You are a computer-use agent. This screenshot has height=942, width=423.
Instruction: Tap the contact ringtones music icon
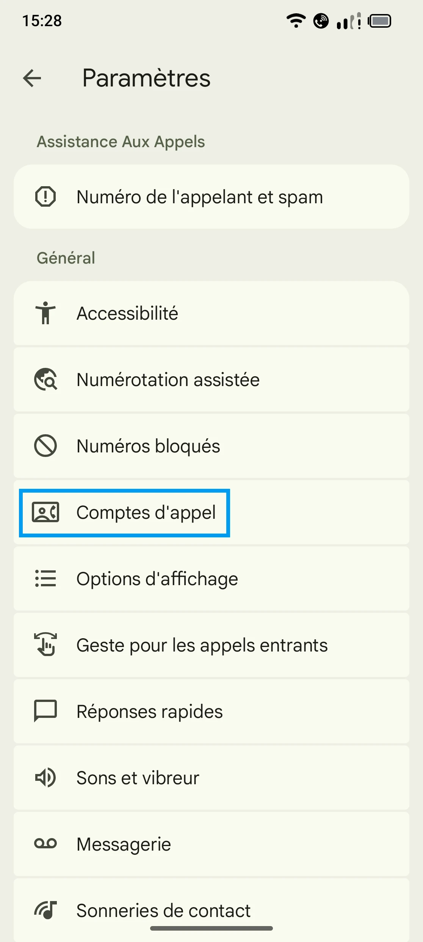(x=45, y=910)
